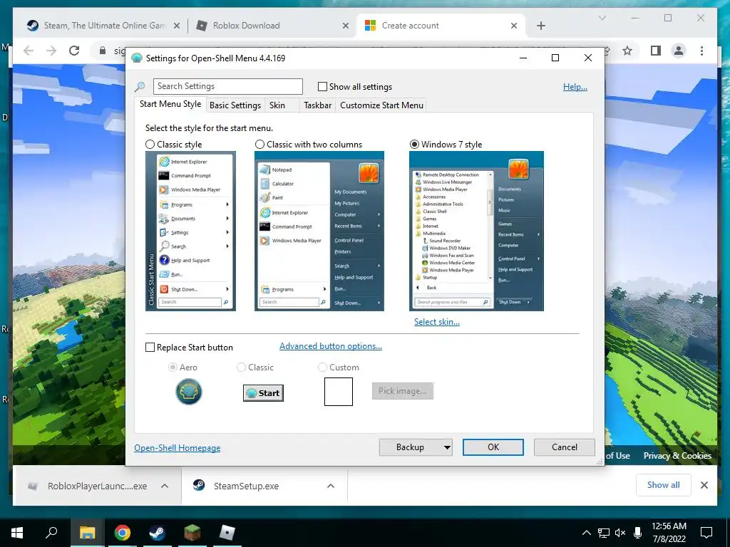This screenshot has width=730, height=547.
Task: Open File Explorer from taskbar
Action: pyautogui.click(x=87, y=533)
